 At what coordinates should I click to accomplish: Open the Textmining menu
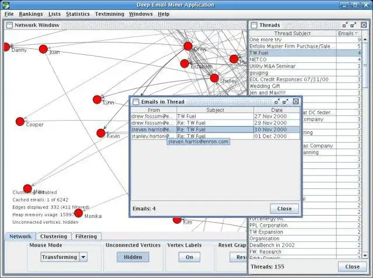pos(110,14)
